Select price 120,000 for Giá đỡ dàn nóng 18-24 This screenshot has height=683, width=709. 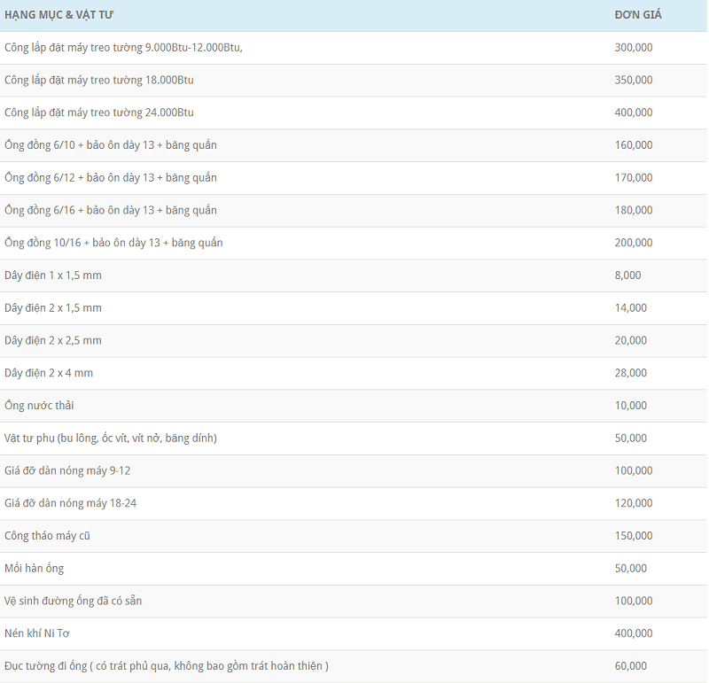tap(634, 503)
